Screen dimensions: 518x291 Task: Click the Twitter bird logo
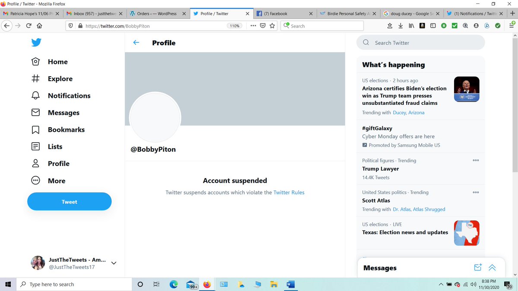point(36,43)
